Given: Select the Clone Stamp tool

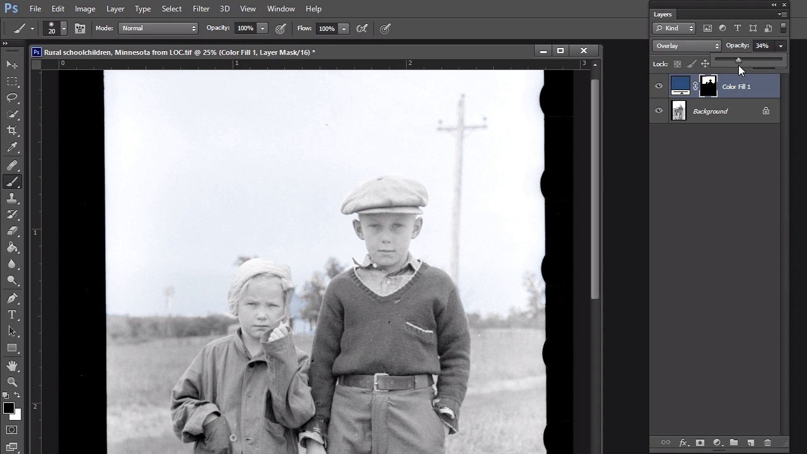Looking at the screenshot, I should pos(12,198).
